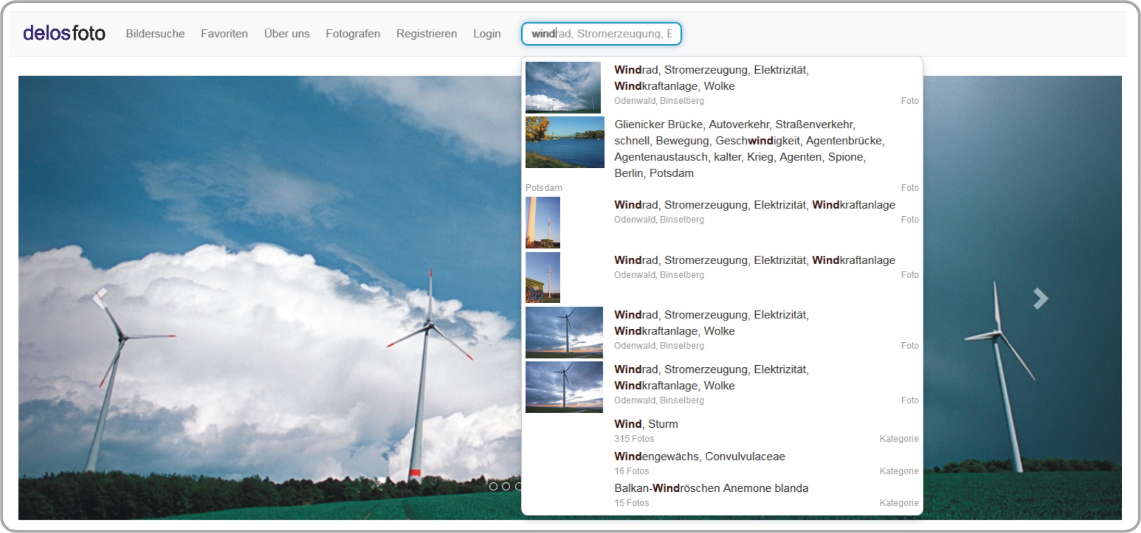
Task: Click the 'Potsdam' location label
Action: [x=544, y=188]
